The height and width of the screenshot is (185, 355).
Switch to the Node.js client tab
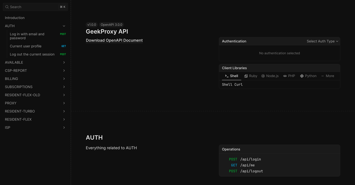(x=270, y=76)
